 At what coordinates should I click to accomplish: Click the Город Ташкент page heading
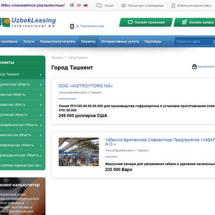(x=72, y=68)
